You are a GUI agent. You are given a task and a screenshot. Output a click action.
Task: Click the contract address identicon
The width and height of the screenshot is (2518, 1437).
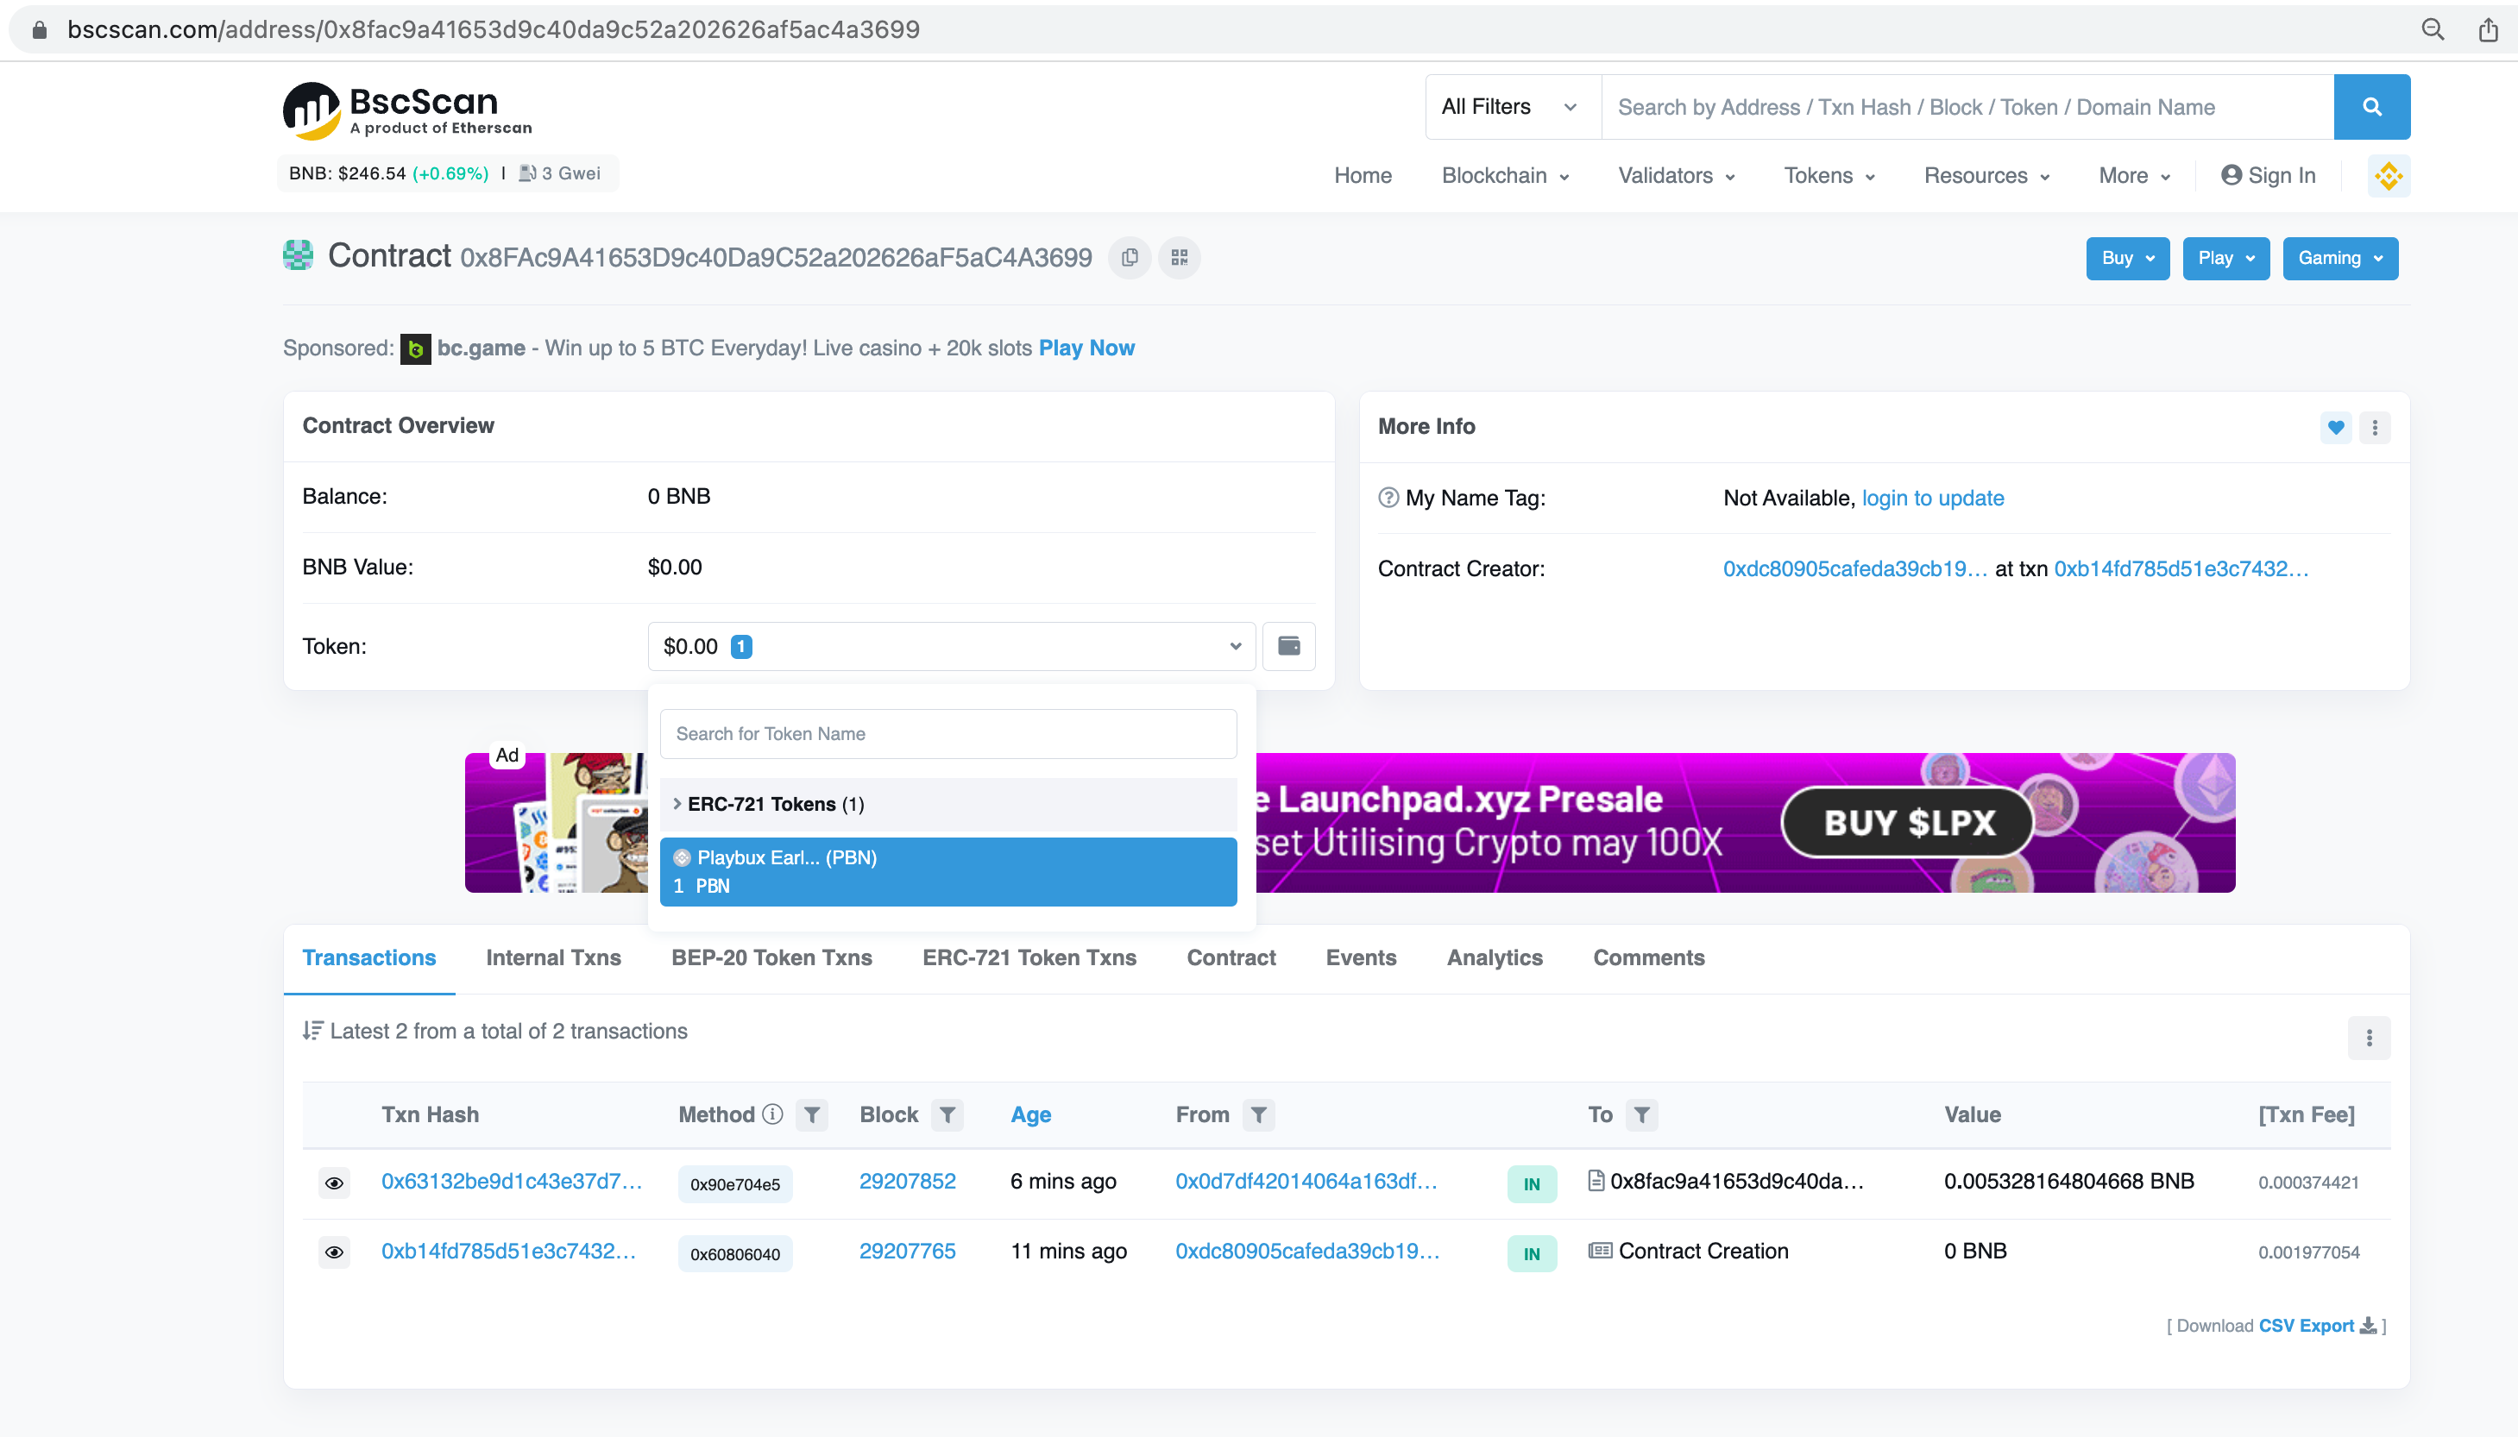point(297,255)
